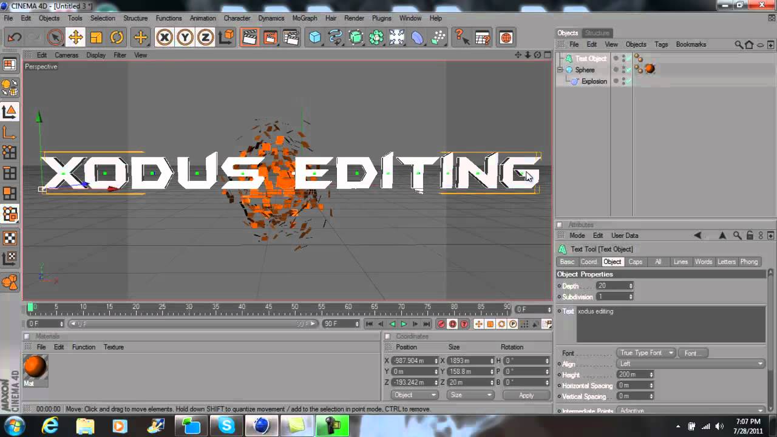The height and width of the screenshot is (437, 777).
Task: Open the True Type Font dropdown
Action: 646,353
